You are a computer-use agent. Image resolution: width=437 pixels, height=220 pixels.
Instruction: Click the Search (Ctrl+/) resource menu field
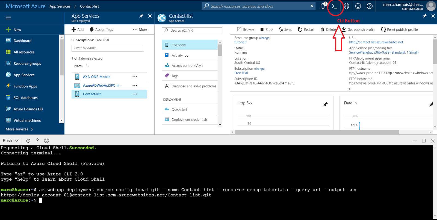(x=192, y=30)
